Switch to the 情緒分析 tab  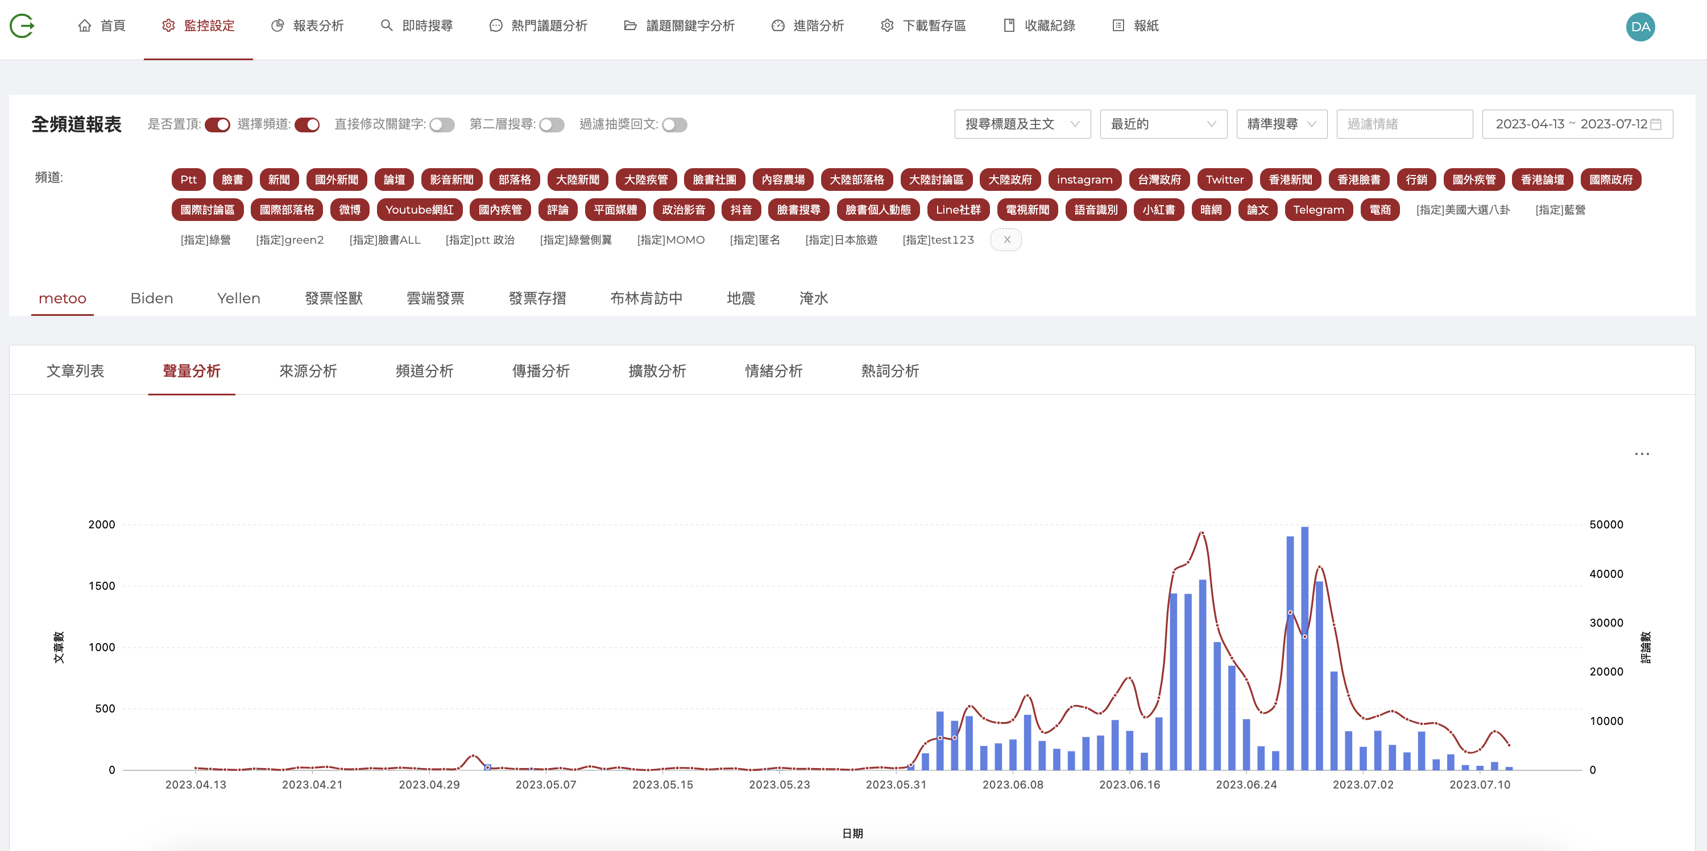click(x=773, y=371)
